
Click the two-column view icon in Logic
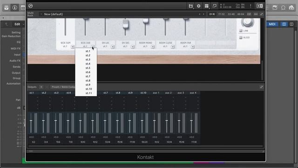click(x=291, y=24)
